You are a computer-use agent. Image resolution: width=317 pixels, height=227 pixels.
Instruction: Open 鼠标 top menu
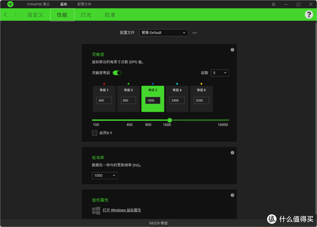tap(64, 4)
